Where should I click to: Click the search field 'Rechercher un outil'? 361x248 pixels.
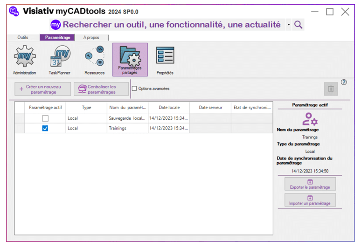tap(172, 25)
